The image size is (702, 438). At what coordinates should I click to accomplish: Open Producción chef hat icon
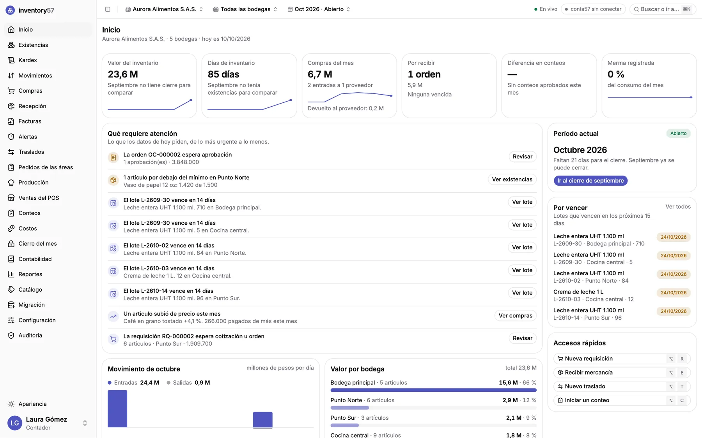(11, 182)
